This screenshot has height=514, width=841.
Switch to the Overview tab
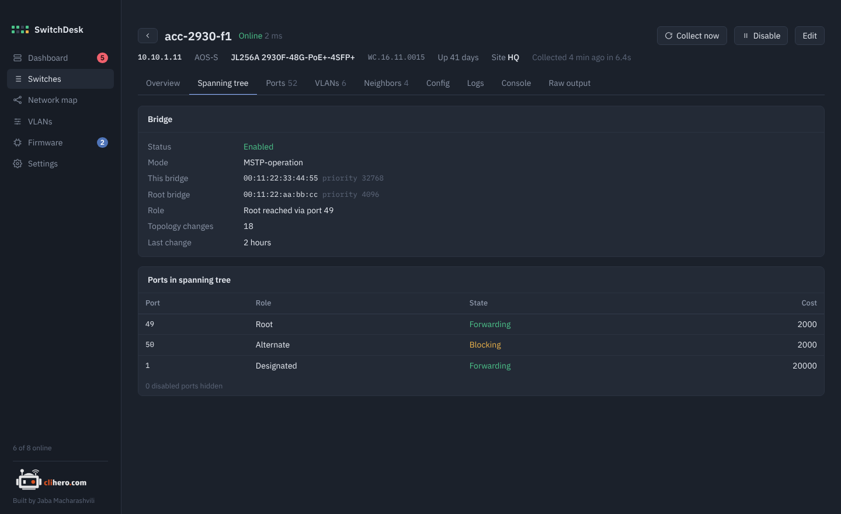(x=163, y=83)
